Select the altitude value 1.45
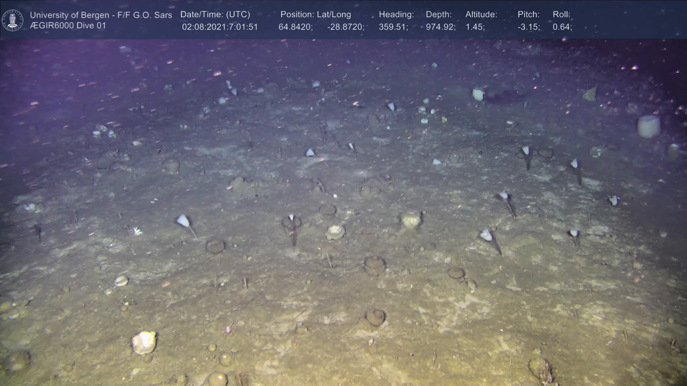 click(x=475, y=27)
